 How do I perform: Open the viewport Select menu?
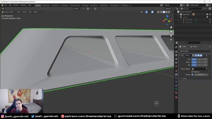tap(25, 12)
